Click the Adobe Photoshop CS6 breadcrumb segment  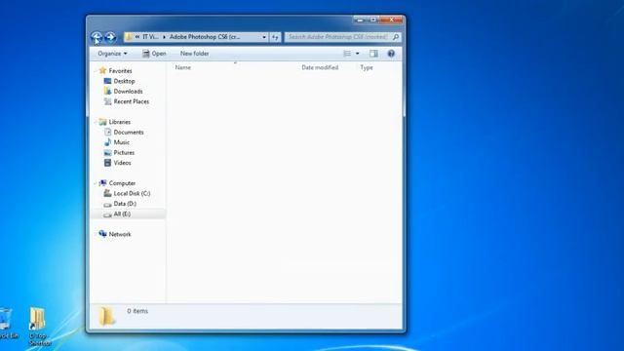tap(205, 37)
